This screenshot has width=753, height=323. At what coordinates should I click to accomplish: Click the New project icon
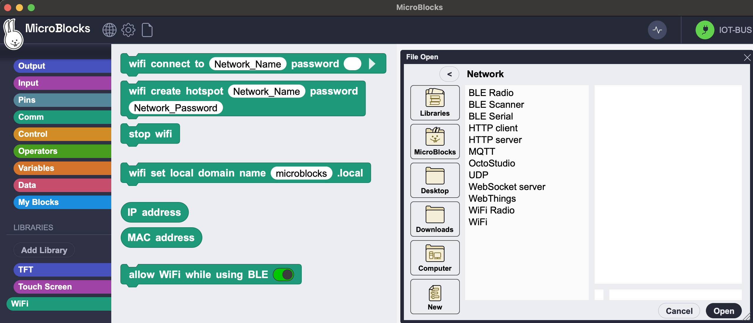[435, 297]
